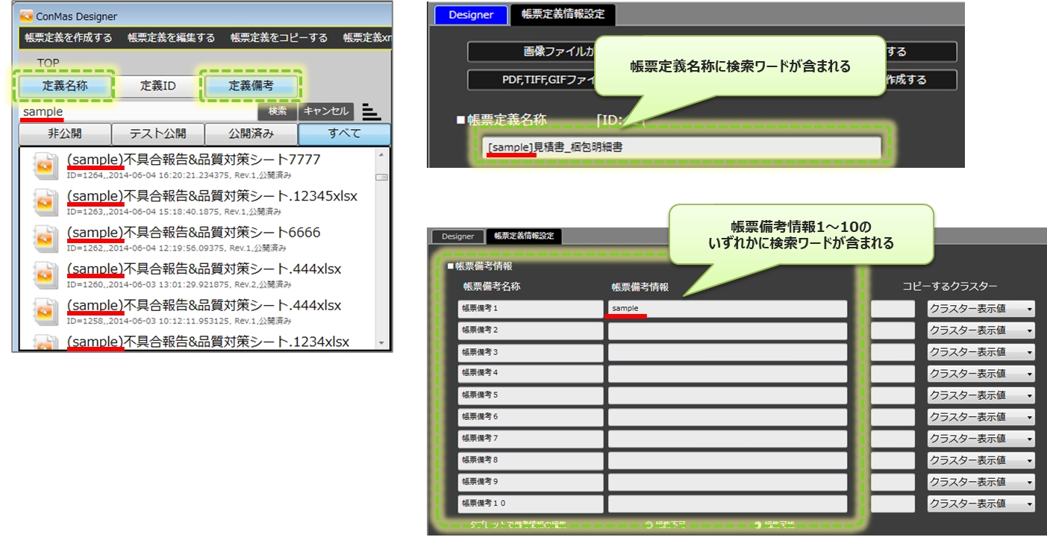The height and width of the screenshot is (540, 1047).
Task: Toggle the 定義備考 search target
Action: coord(251,86)
